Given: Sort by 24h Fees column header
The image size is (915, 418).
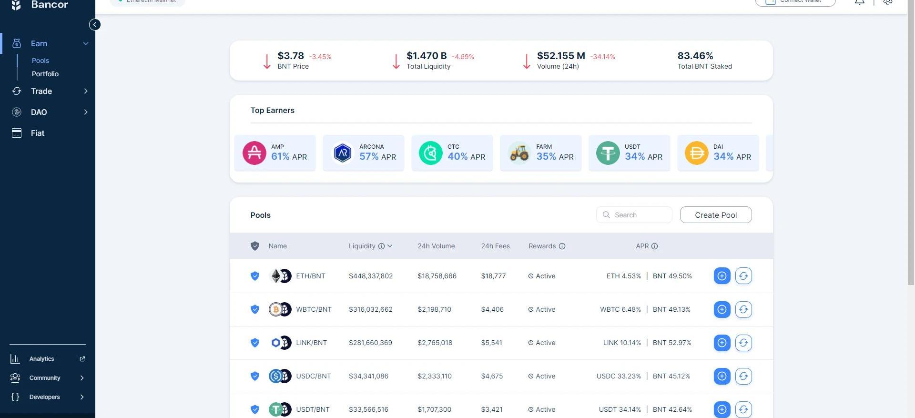Looking at the screenshot, I should pos(495,246).
